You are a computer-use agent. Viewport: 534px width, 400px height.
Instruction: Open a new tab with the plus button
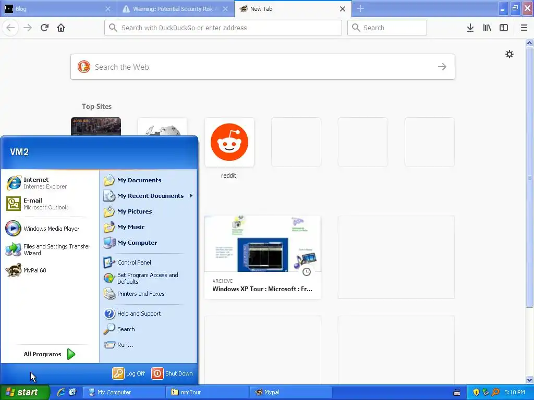pyautogui.click(x=360, y=8)
